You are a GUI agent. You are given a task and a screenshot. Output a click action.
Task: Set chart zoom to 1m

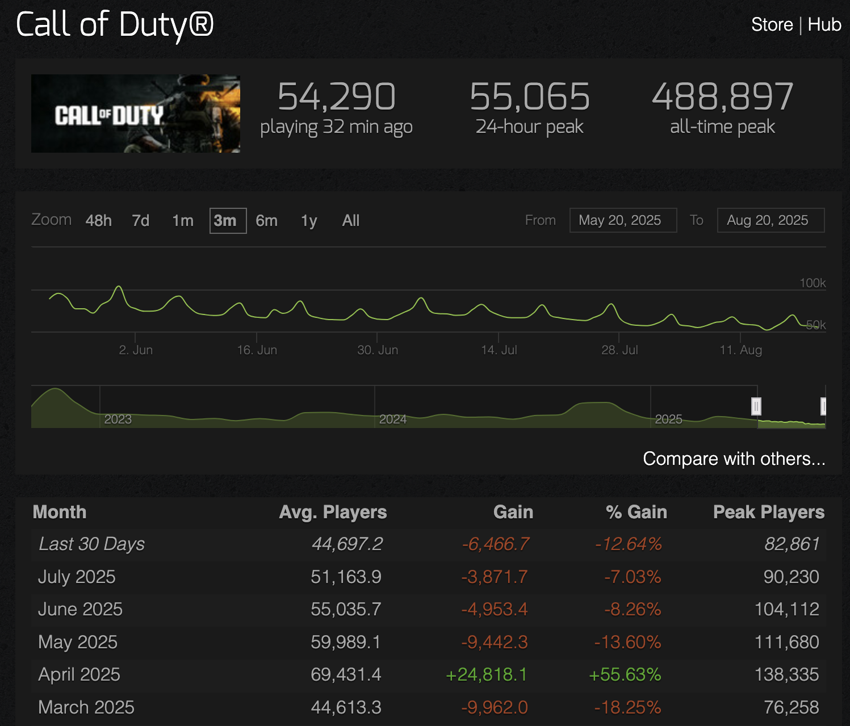click(183, 221)
